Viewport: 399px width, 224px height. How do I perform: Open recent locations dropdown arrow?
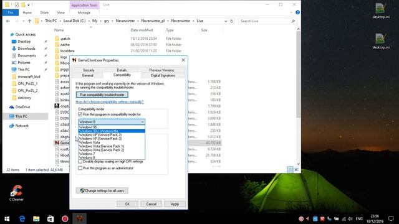[24, 21]
